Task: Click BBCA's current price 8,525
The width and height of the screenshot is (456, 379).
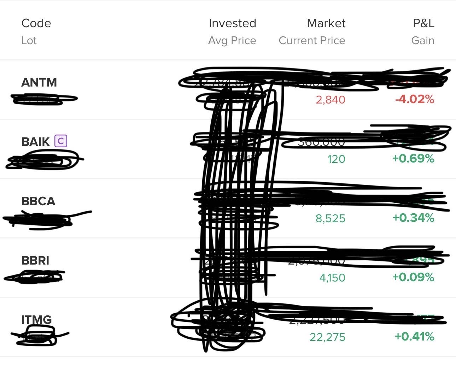Action: (x=330, y=219)
